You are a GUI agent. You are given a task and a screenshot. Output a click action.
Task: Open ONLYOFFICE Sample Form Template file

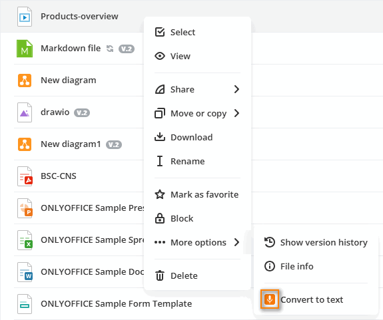pyautogui.click(x=117, y=303)
